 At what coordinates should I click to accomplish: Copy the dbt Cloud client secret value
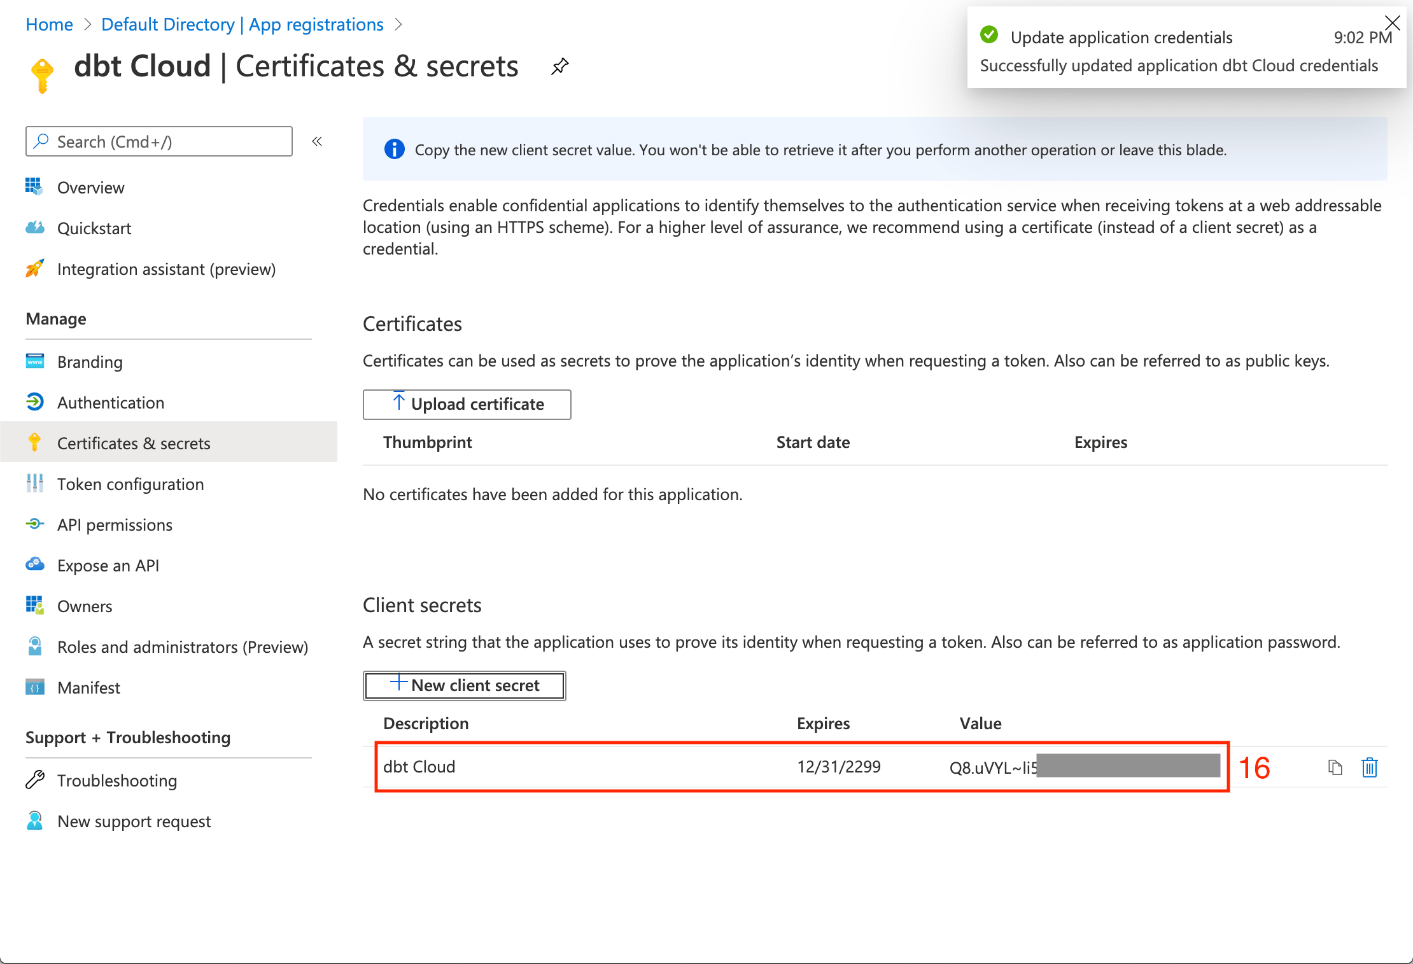pos(1335,767)
